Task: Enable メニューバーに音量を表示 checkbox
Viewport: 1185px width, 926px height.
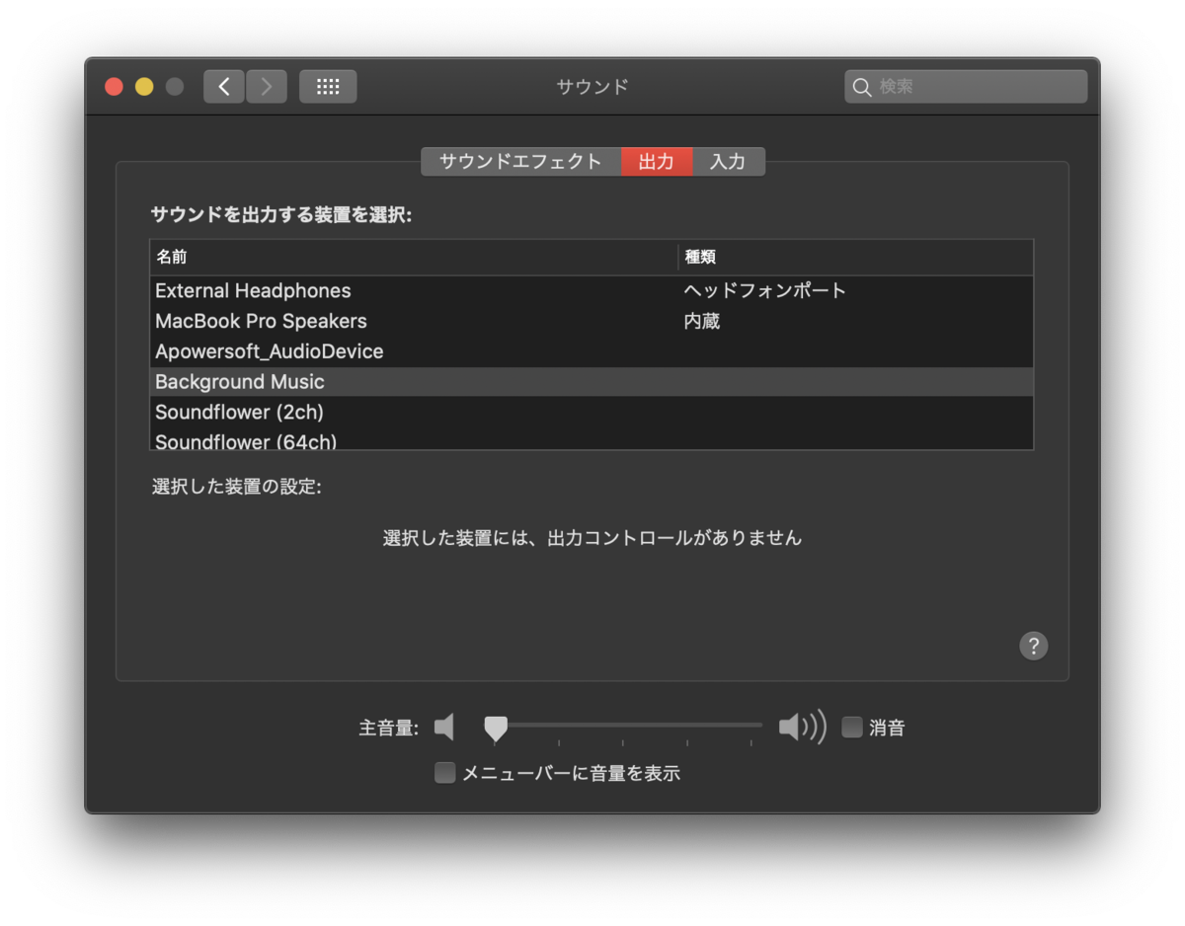Action: pos(444,773)
